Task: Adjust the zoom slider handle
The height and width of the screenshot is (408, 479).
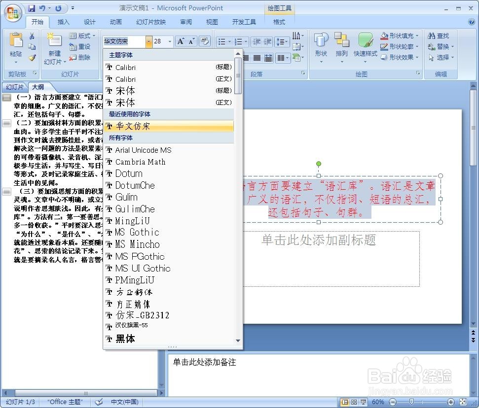Action: (411, 402)
